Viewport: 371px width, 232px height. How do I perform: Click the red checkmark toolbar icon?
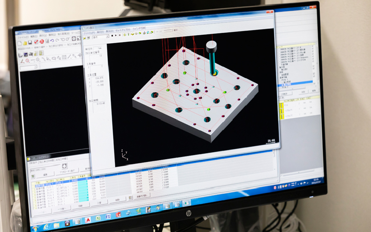click(36, 43)
